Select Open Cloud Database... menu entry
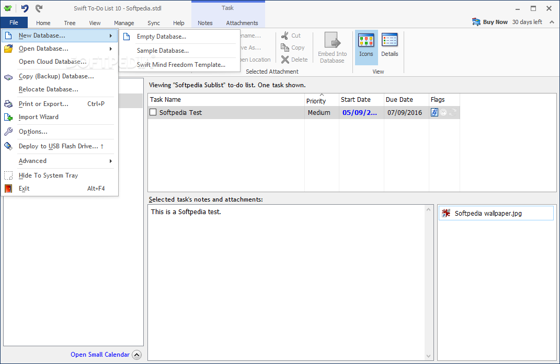The height and width of the screenshot is (364, 560). coord(60,62)
